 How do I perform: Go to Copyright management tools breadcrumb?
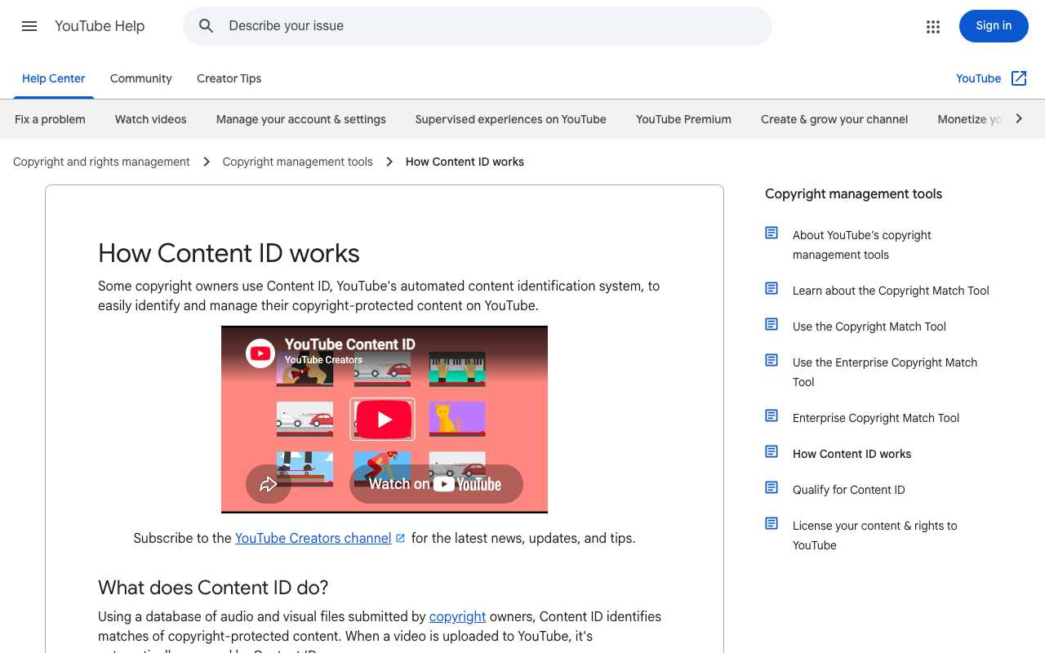pos(298,162)
